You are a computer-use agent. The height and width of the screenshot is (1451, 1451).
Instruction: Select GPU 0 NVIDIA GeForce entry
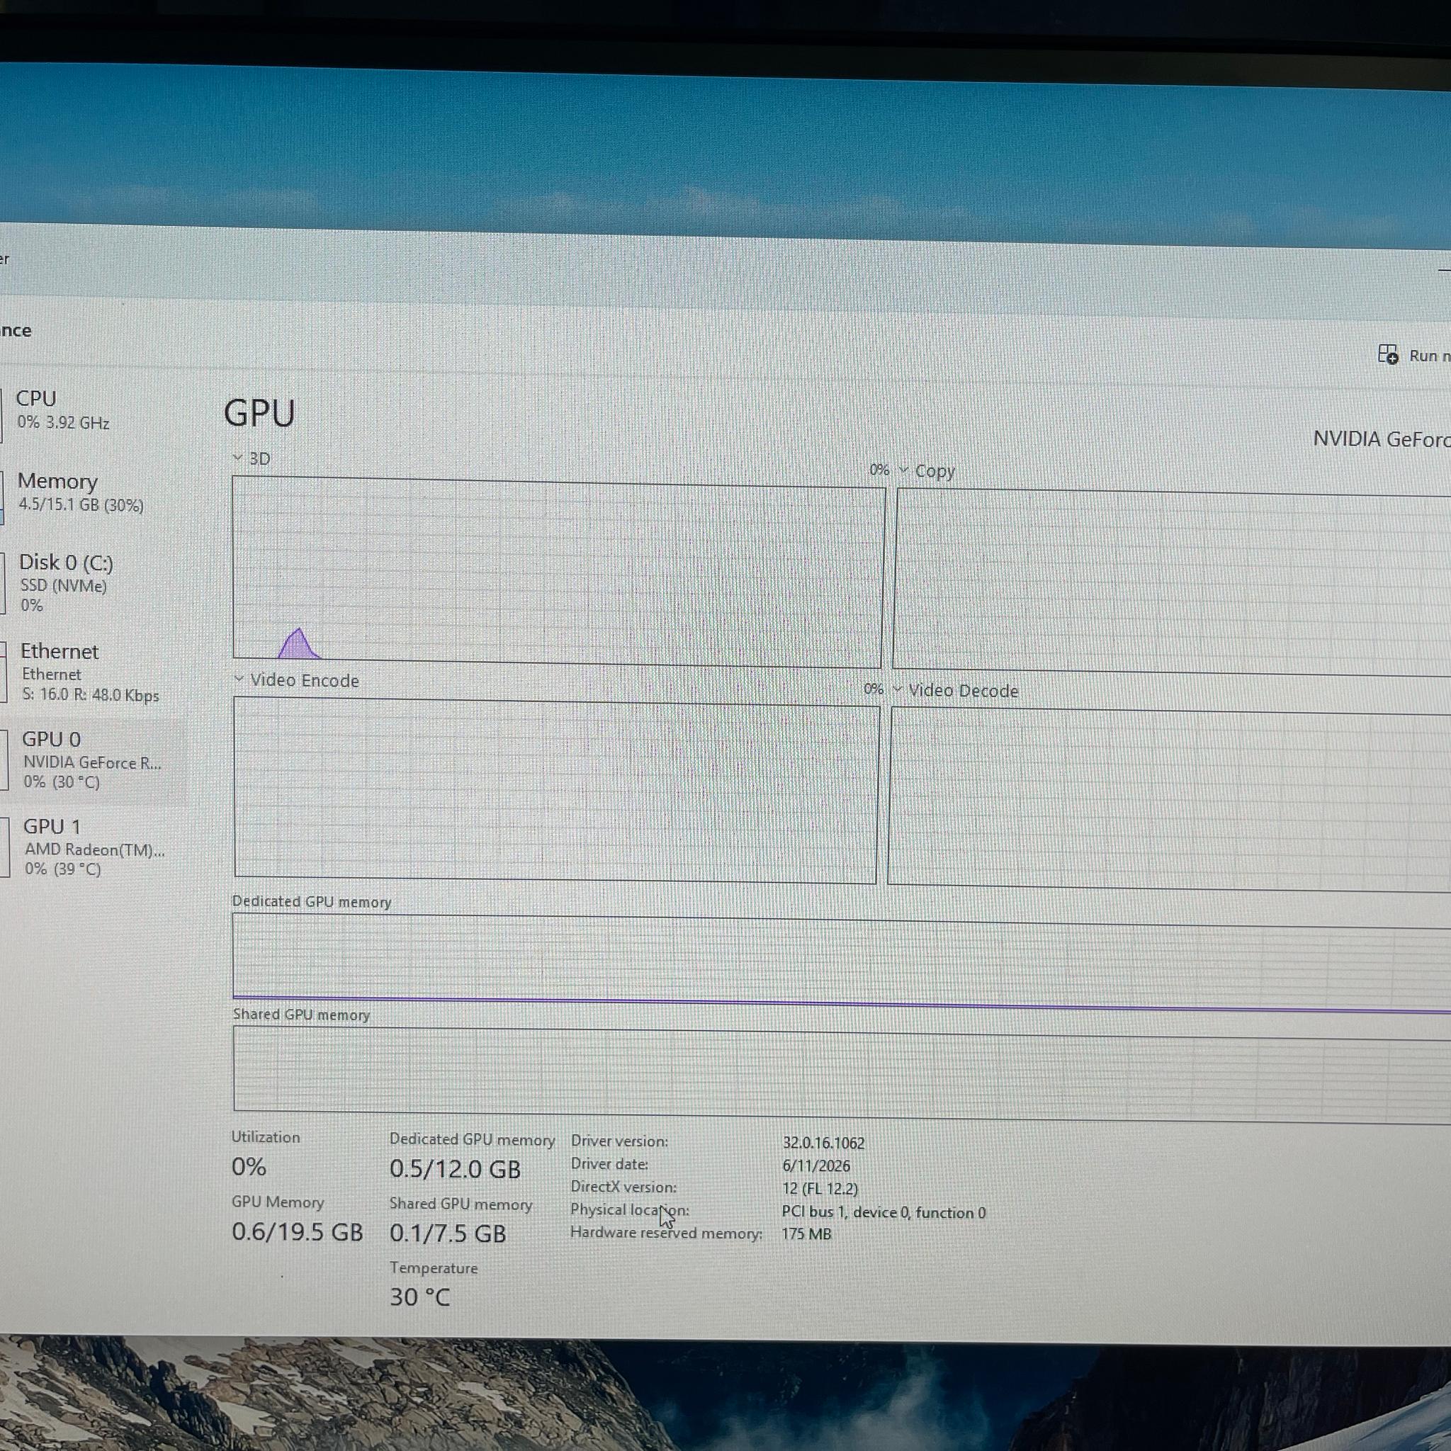click(91, 760)
